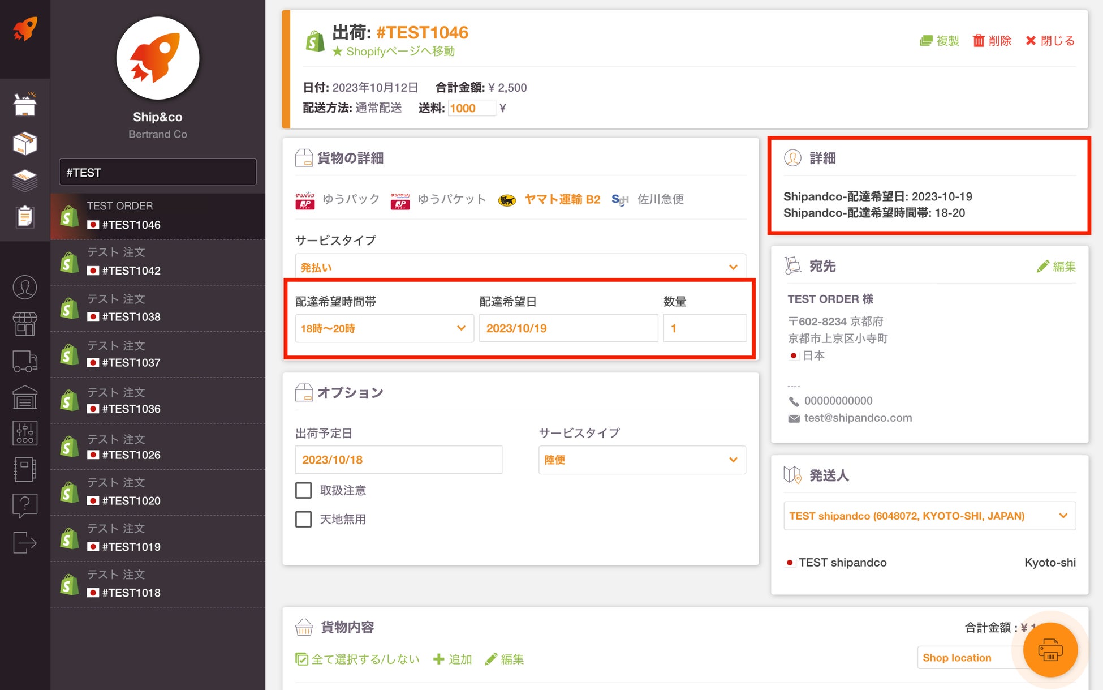This screenshot has height=690, width=1103.
Task: Click 編集 to edit the 宛先 address
Action: (1056, 266)
